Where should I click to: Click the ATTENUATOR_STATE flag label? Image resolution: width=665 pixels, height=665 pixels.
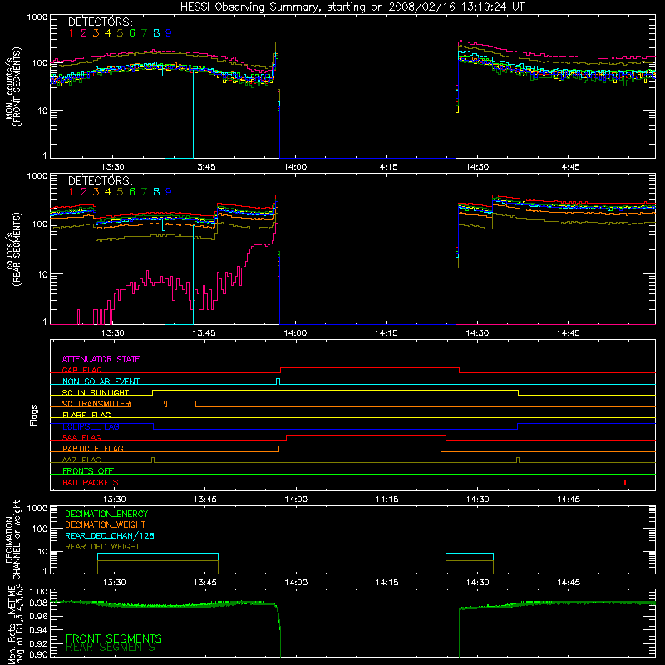coord(101,359)
